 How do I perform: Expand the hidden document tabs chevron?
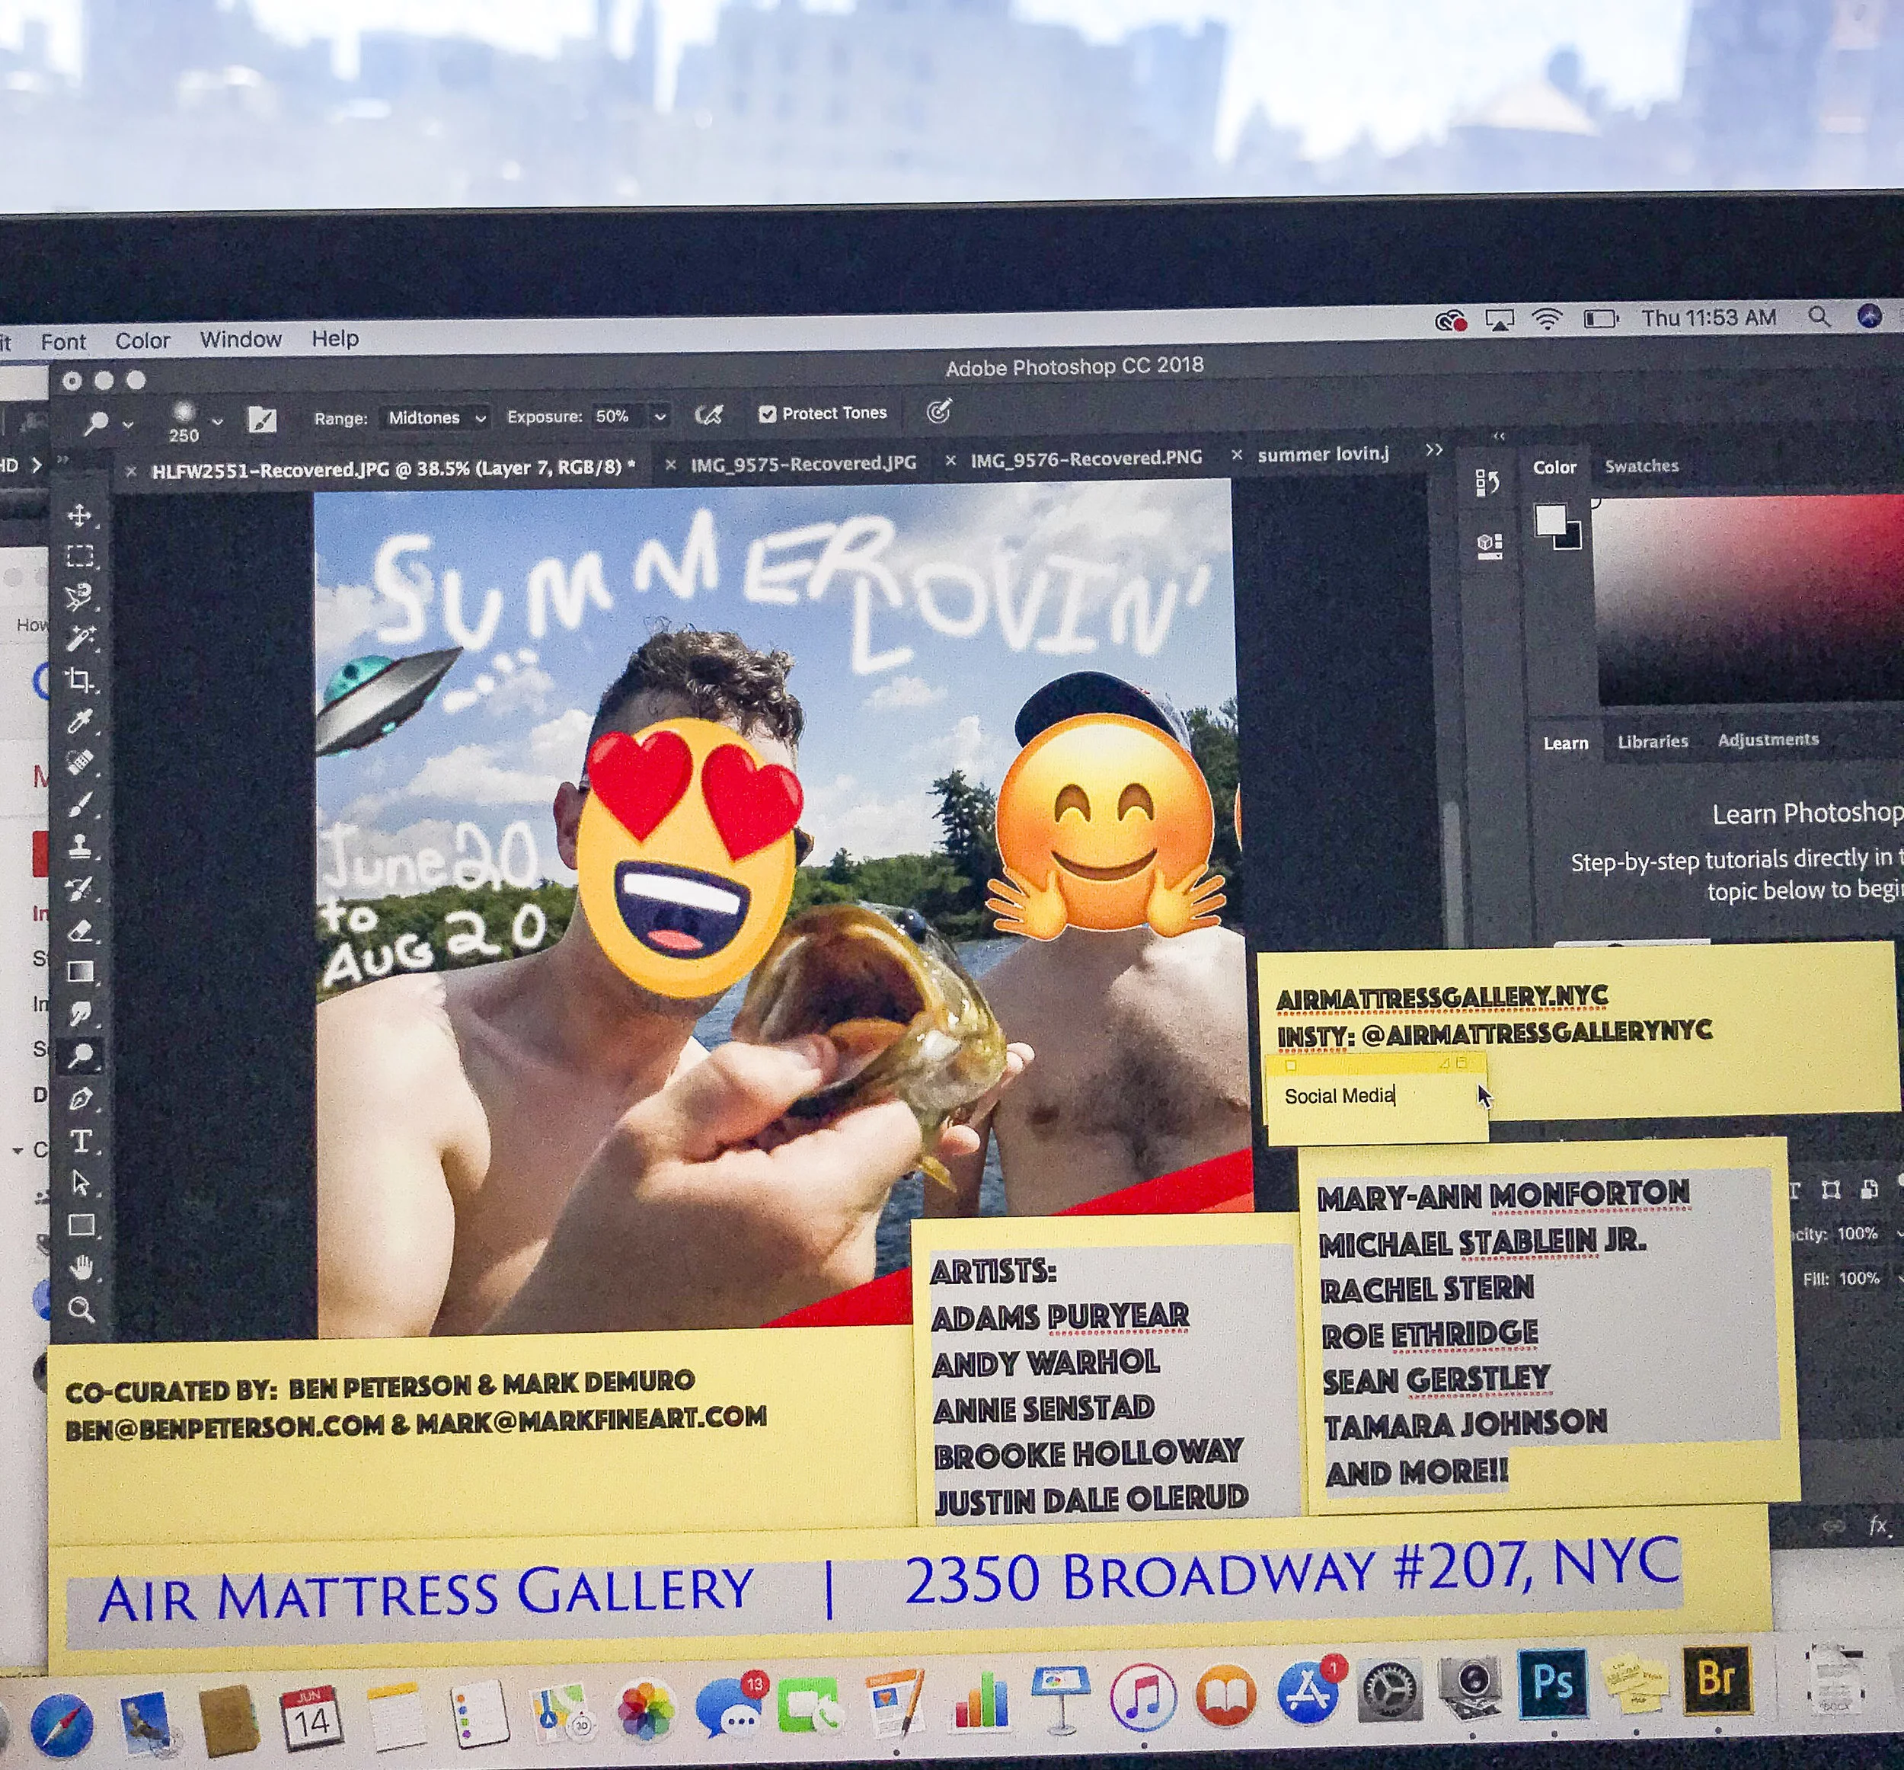click(1434, 450)
